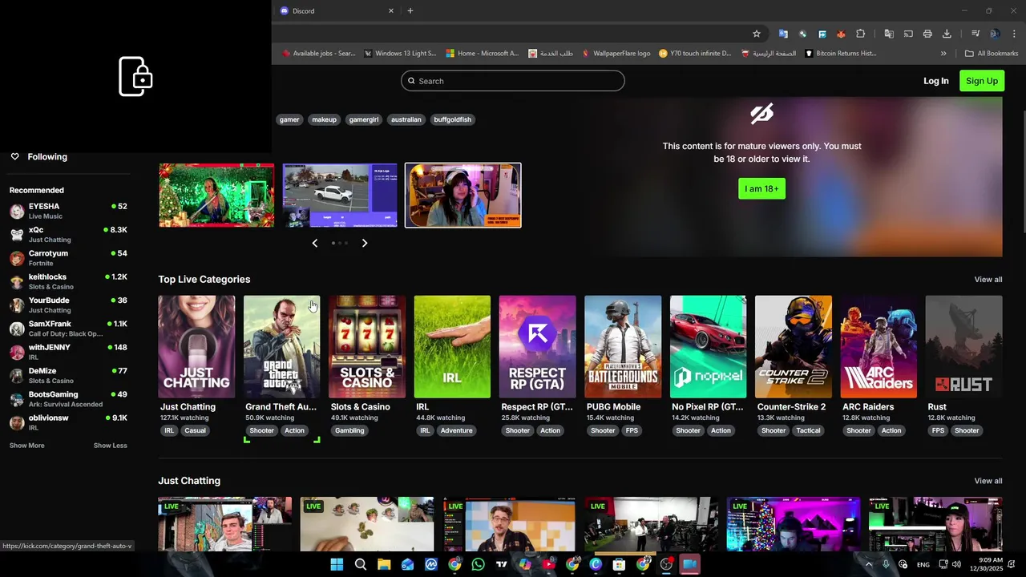This screenshot has height=577, width=1026.
Task: Go to previous featured stream arrow
Action: pyautogui.click(x=314, y=243)
